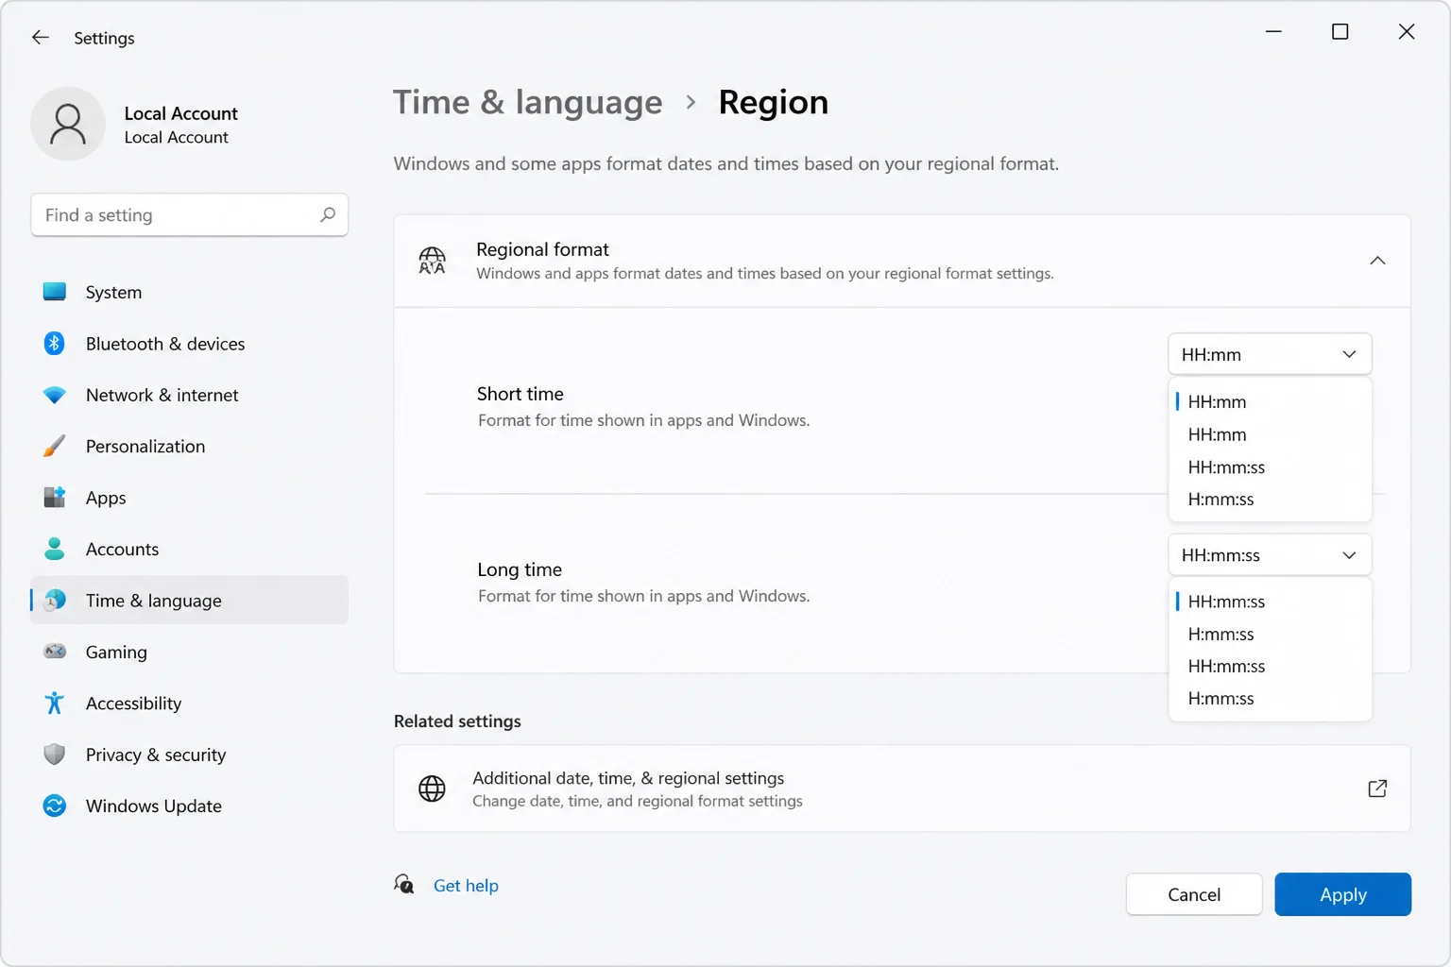Click the Regional format language icon
Viewport: 1451px width, 967px height.
point(432,261)
